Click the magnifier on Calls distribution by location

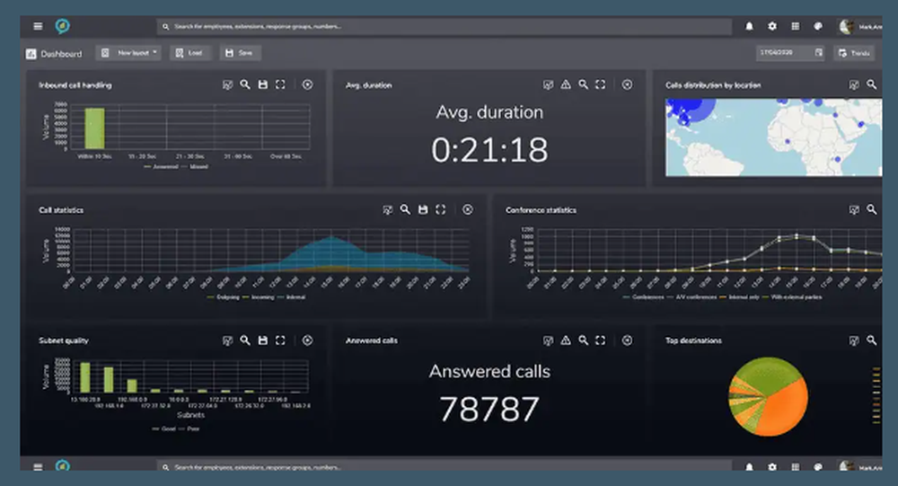click(872, 84)
